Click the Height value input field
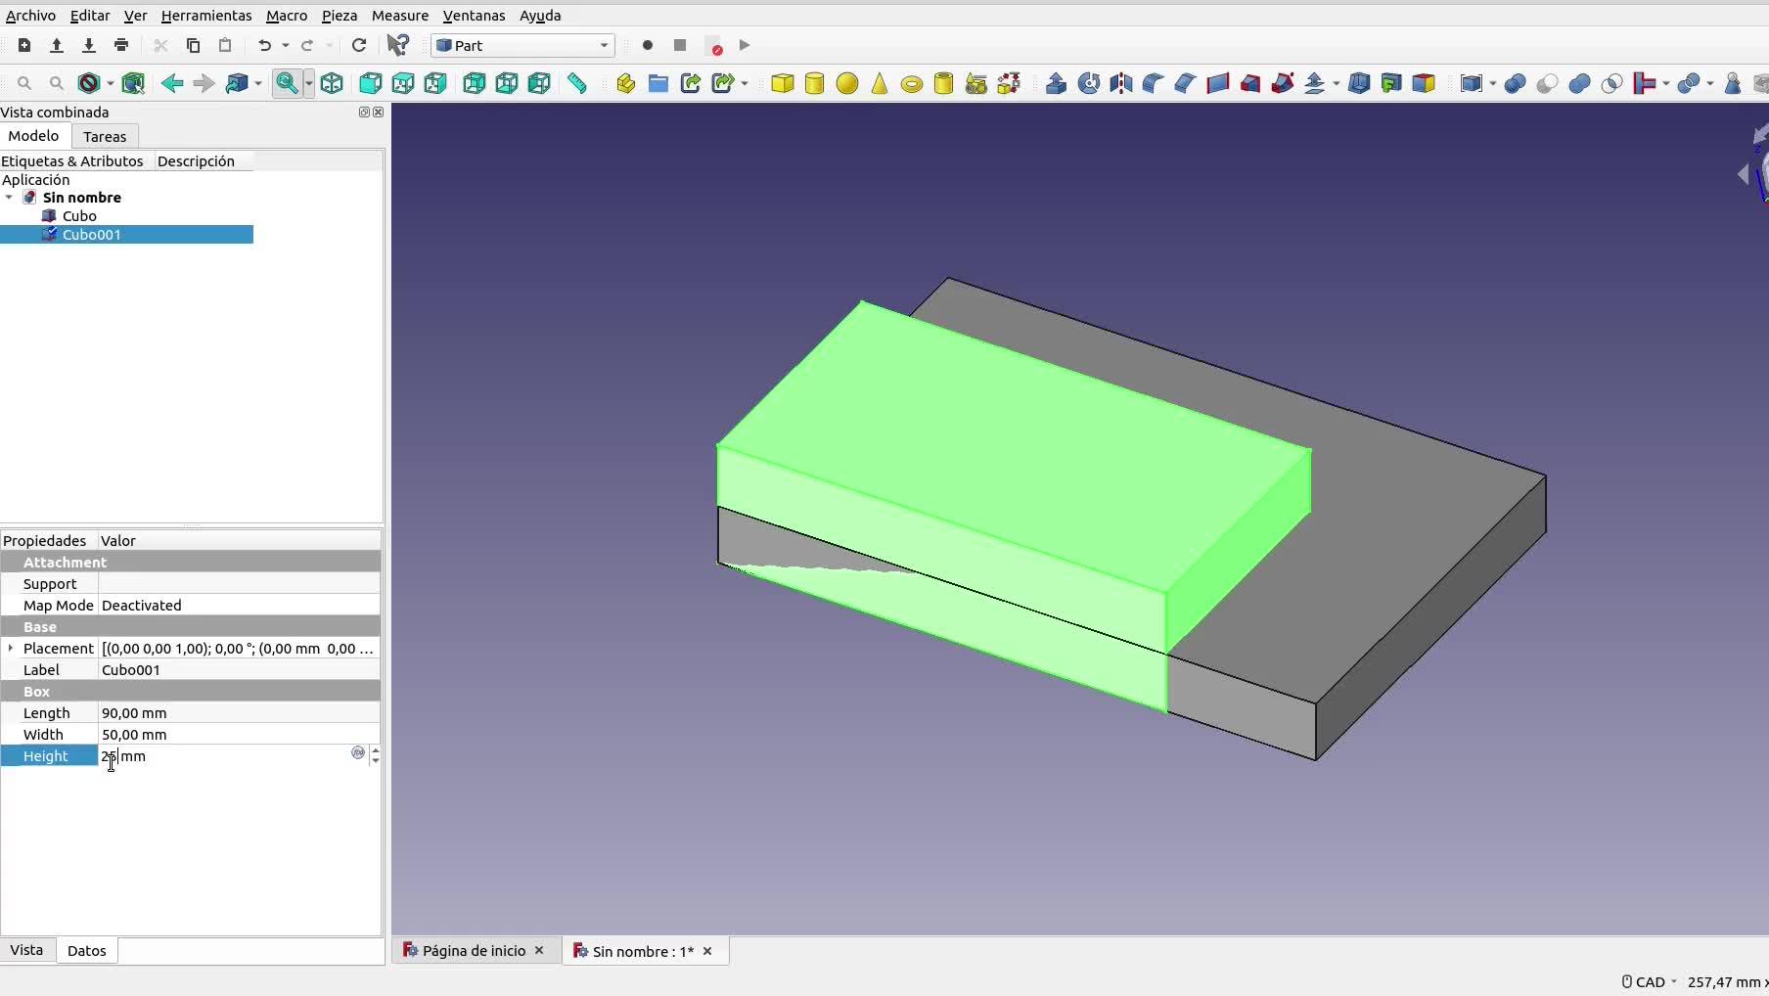Screen dimensions: 1769x996 [223, 756]
